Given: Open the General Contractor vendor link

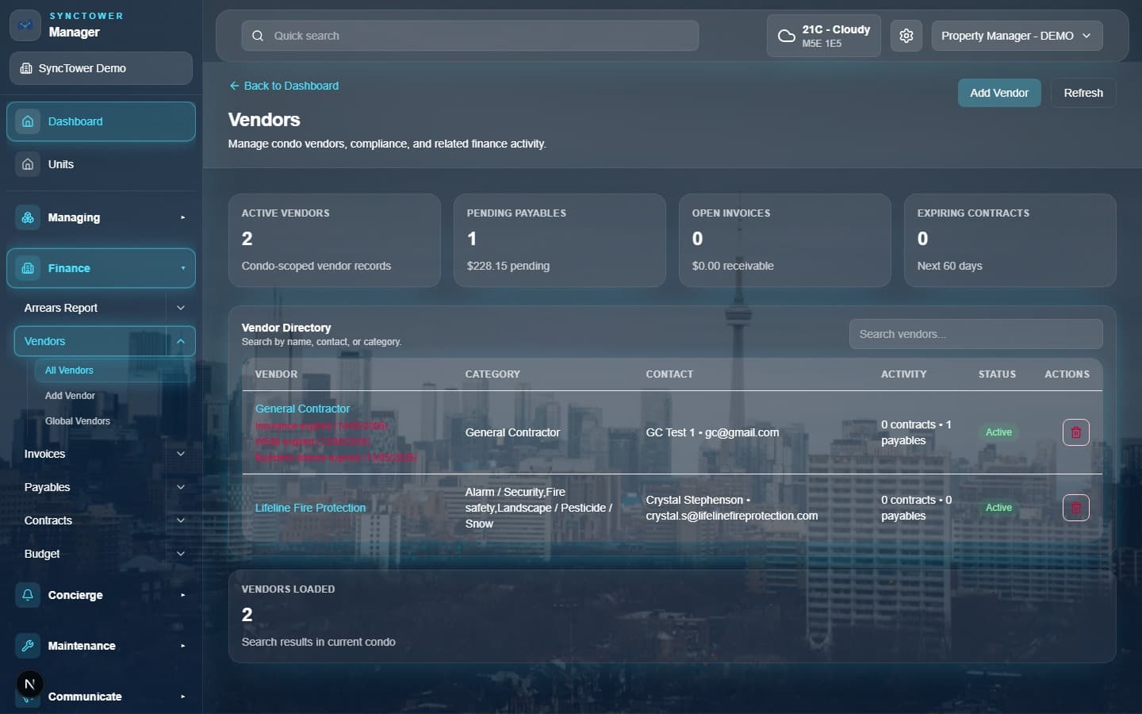Looking at the screenshot, I should [x=302, y=409].
